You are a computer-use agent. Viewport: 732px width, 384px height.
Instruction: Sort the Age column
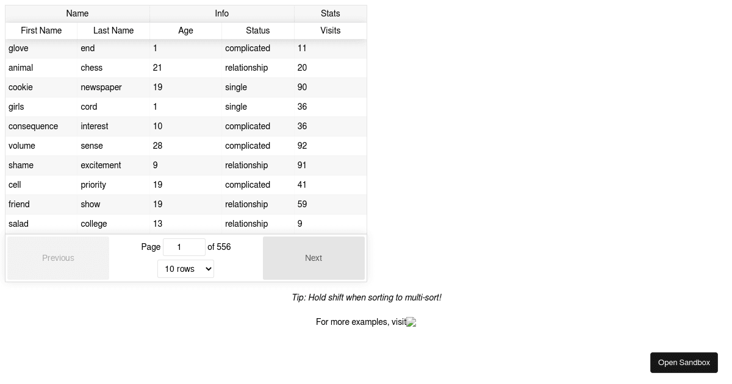pos(185,30)
